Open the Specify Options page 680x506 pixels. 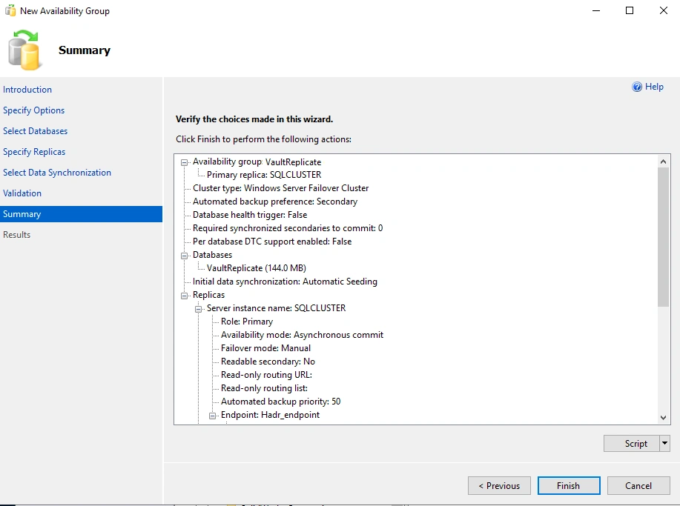click(34, 110)
